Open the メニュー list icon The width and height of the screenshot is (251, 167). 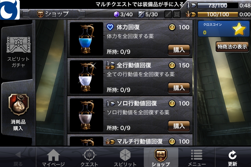coord(197,155)
